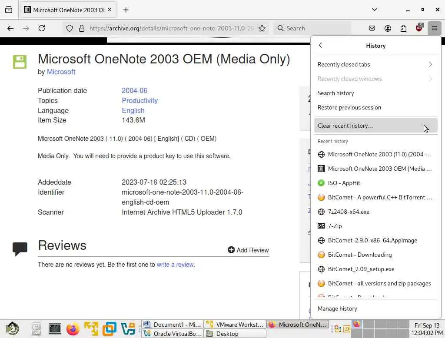445x338 pixels.
Task: Follow the Microsoft author link
Action: (61, 72)
